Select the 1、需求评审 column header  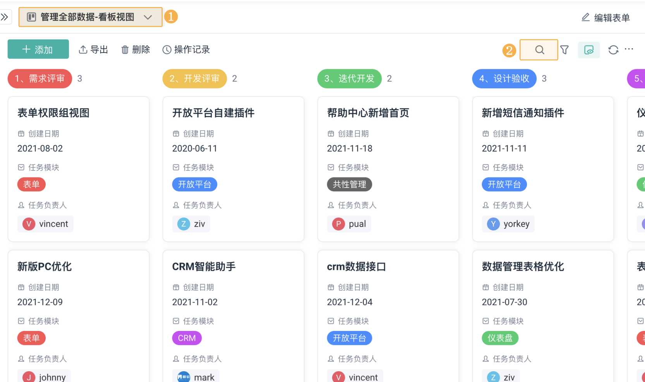[x=40, y=79]
